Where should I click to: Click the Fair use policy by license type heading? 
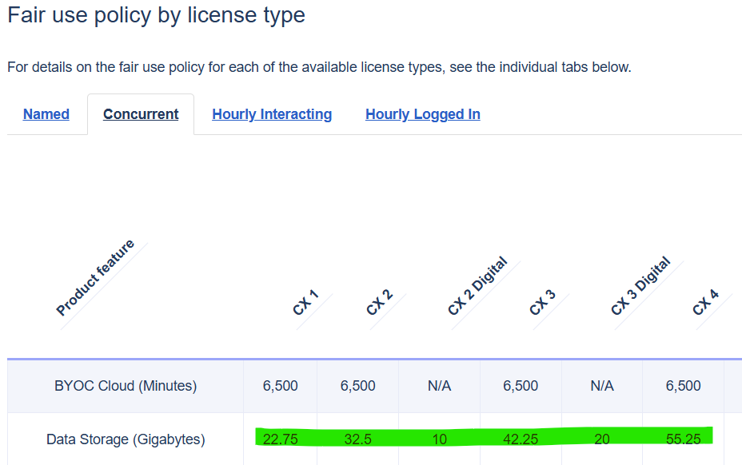tap(157, 14)
